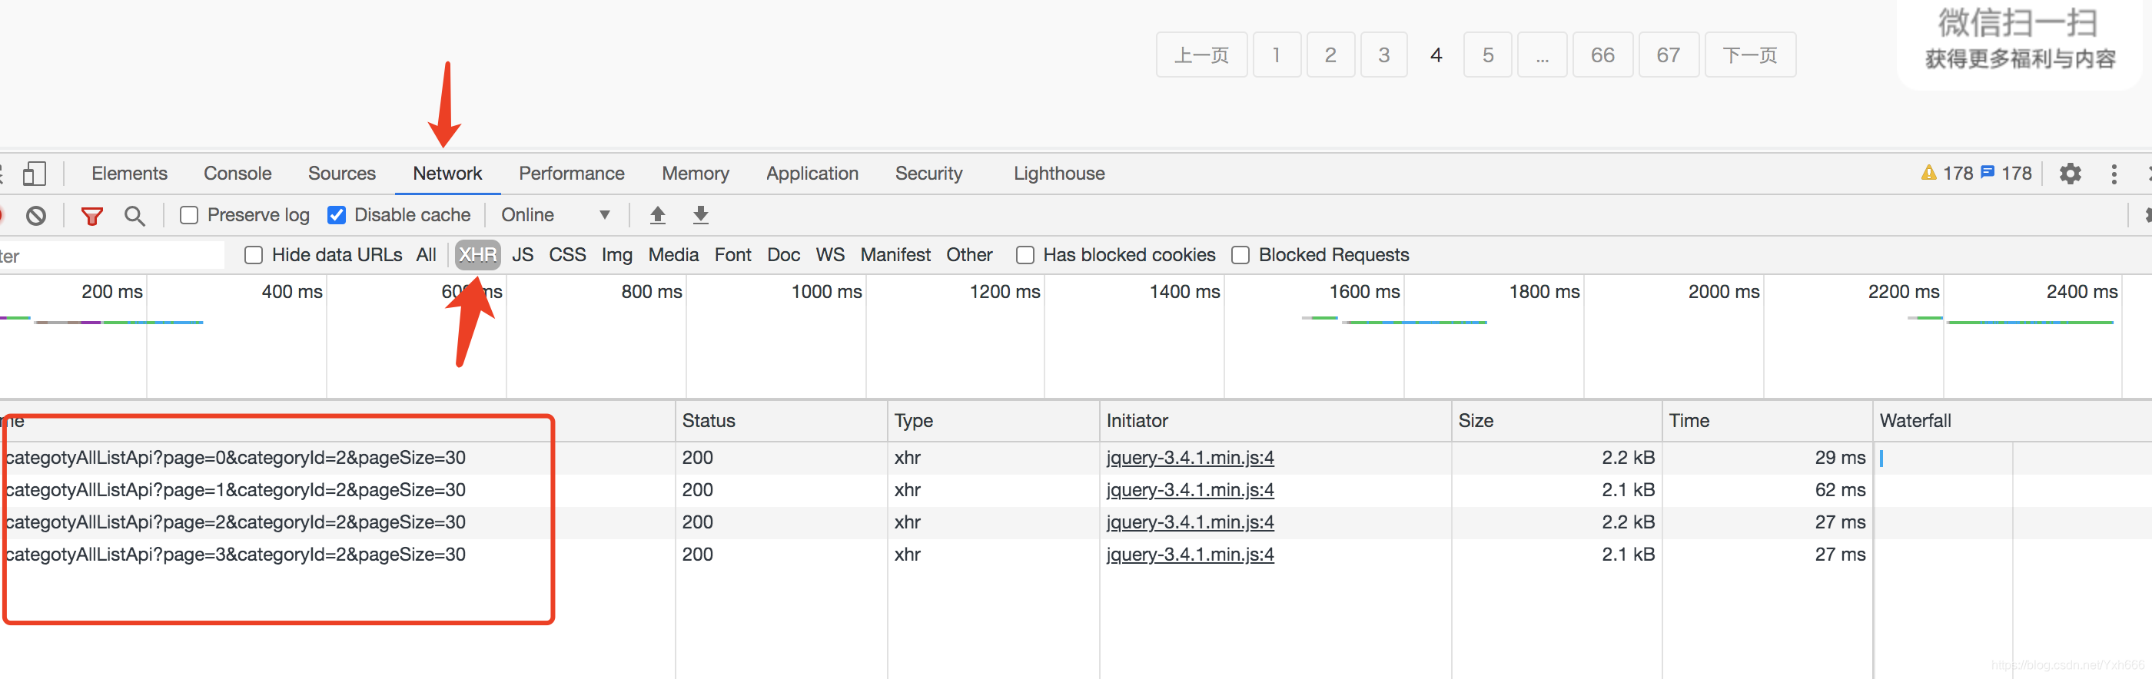Filter requests by Media
2152x679 pixels.
[x=673, y=255]
